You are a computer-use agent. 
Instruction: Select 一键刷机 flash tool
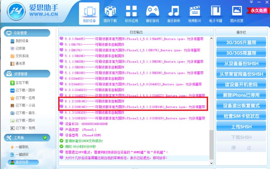click(19, 147)
